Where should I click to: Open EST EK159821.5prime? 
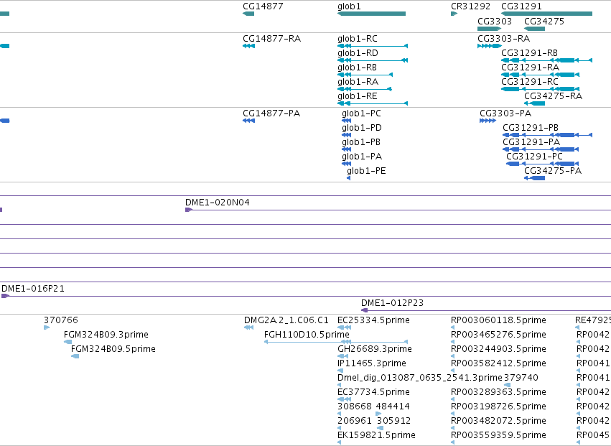click(376, 436)
